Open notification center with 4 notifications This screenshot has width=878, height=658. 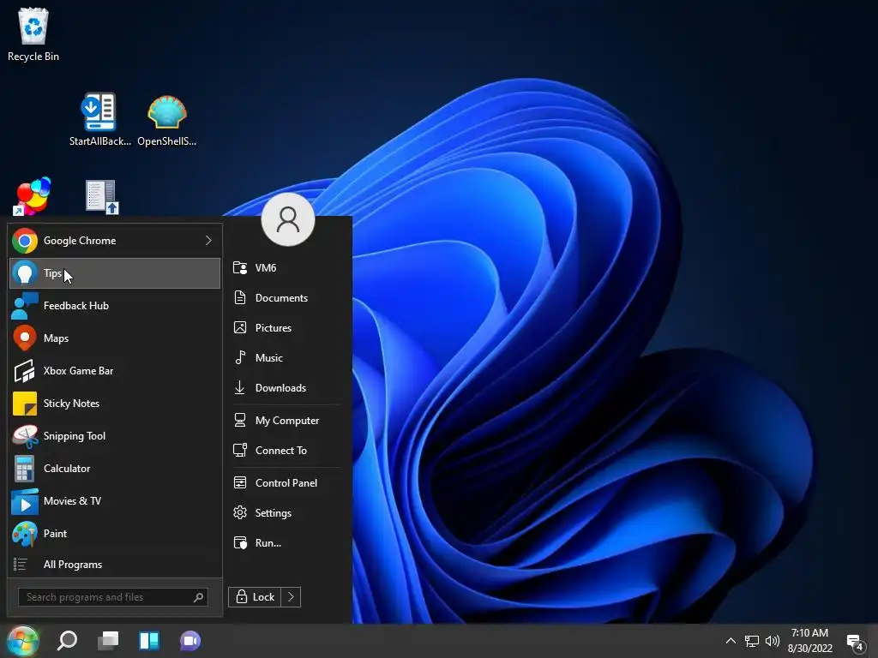coord(856,643)
